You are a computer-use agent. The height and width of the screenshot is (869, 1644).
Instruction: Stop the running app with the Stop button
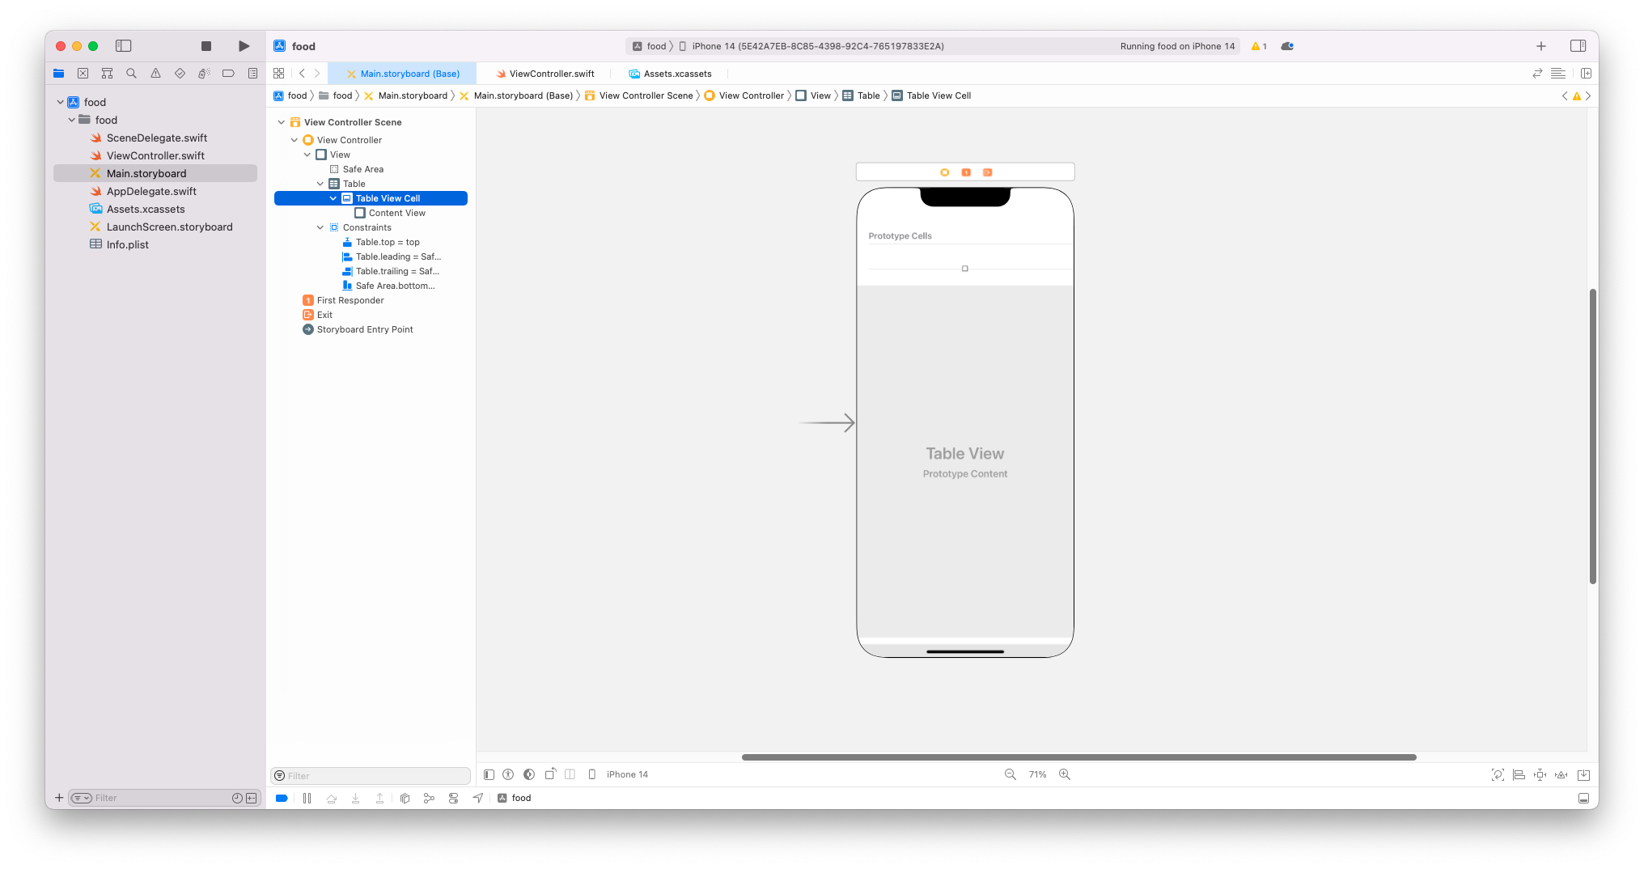click(206, 46)
